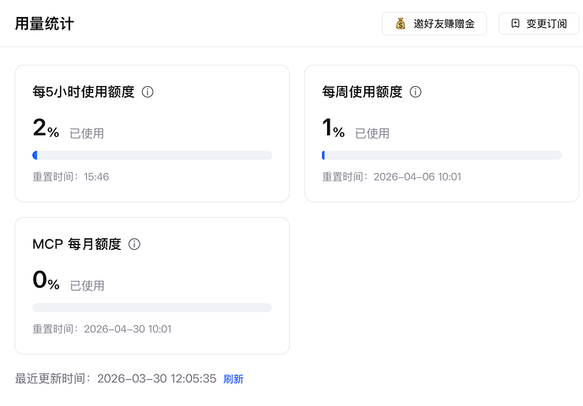Click the MCP 每月额度 progress bar

click(x=152, y=307)
